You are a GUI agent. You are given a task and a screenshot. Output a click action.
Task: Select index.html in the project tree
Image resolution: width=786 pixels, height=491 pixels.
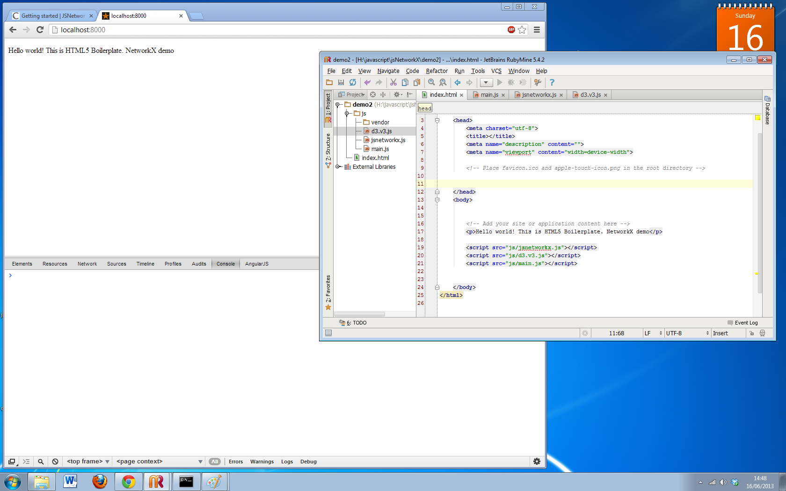point(375,158)
